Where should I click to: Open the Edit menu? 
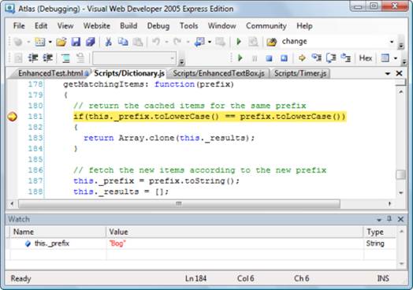41,26
